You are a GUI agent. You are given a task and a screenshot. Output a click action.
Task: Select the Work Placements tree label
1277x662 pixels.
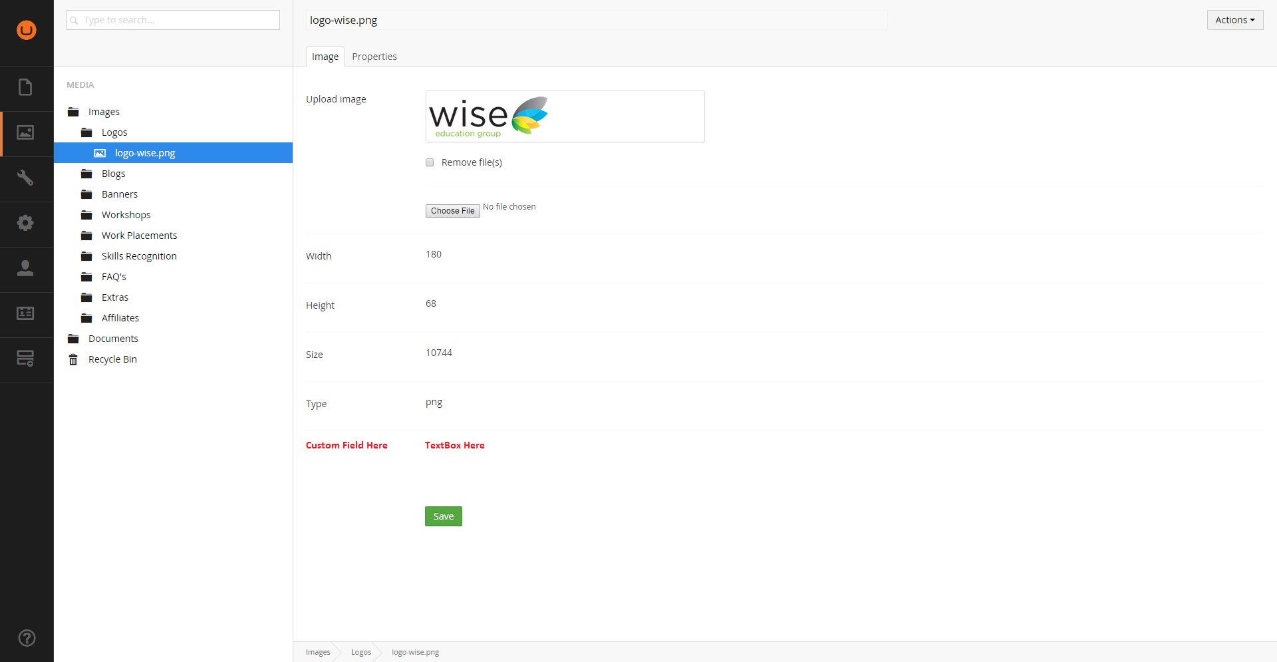(x=140, y=236)
